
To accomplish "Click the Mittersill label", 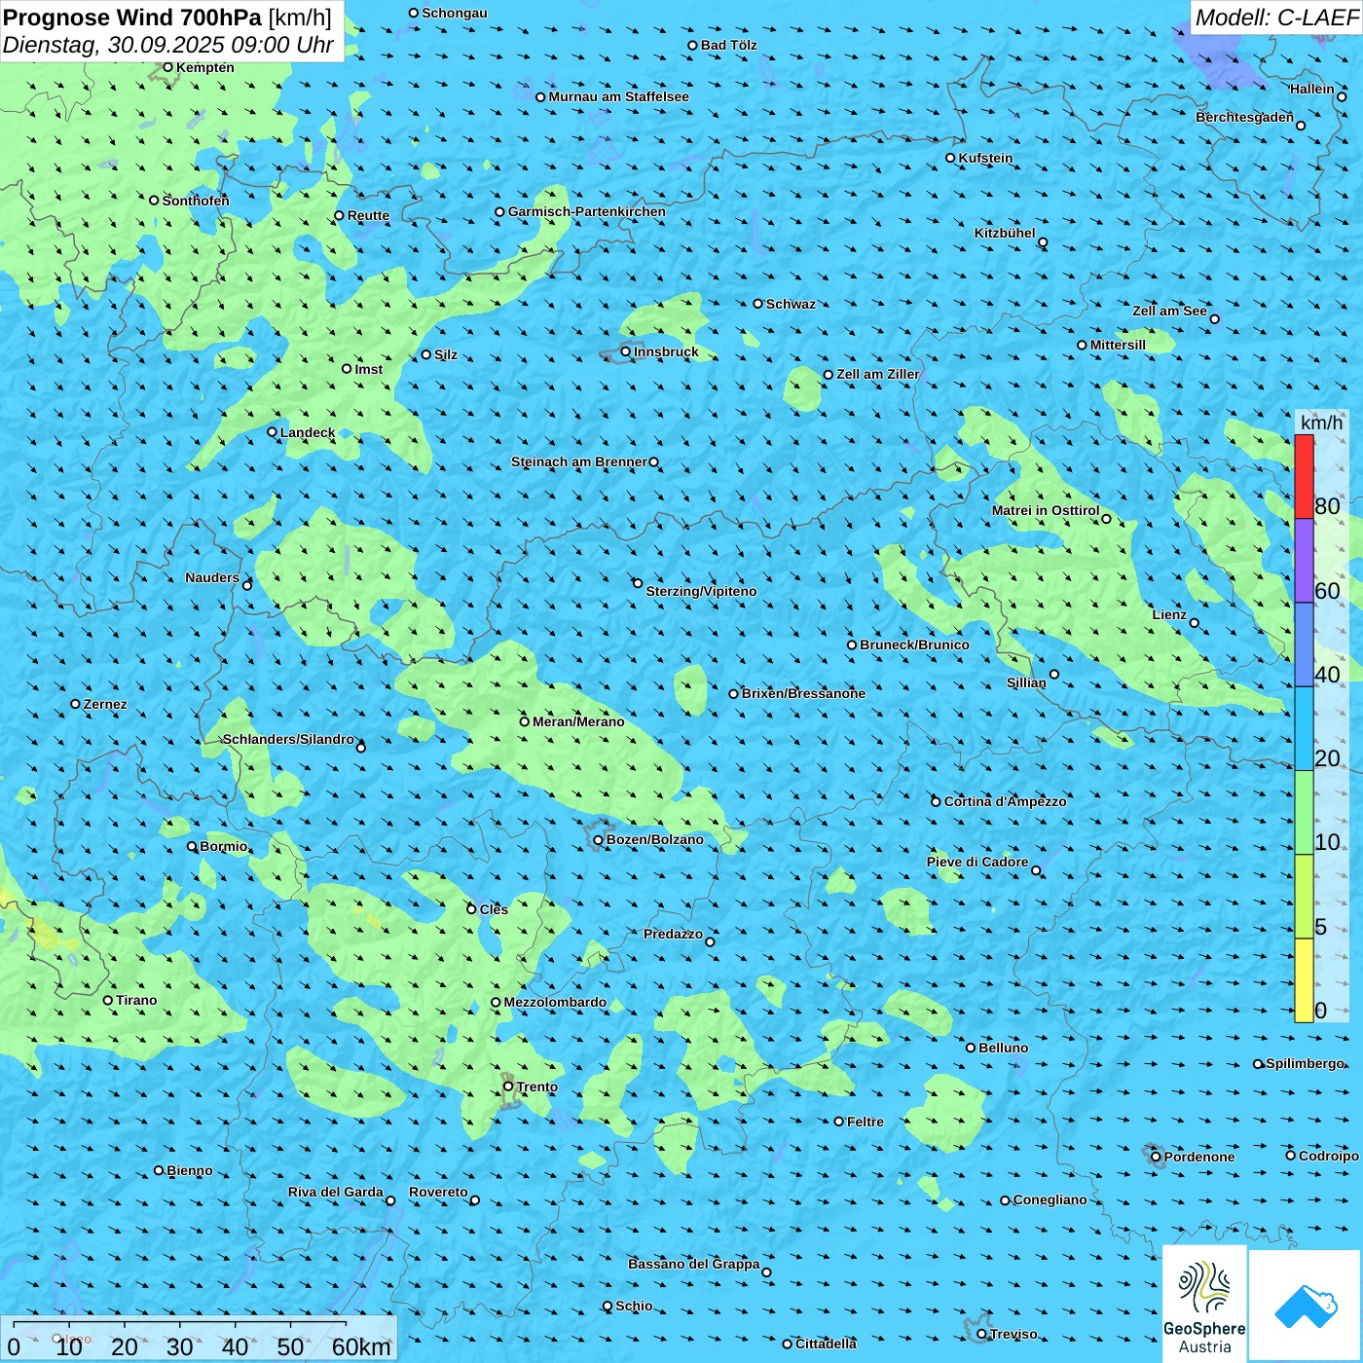I will click(1118, 345).
